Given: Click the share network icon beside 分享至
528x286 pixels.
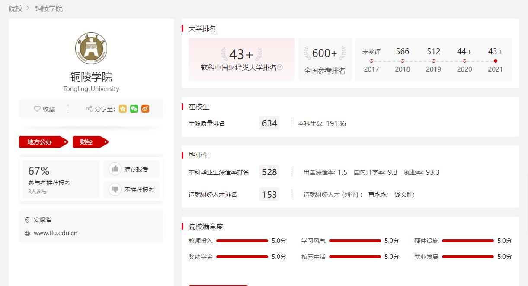Looking at the screenshot, I should [90, 109].
